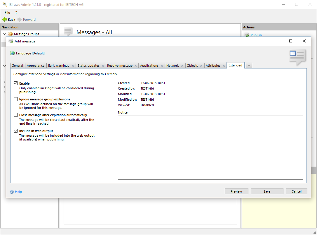Switch to the General tab

(18, 66)
